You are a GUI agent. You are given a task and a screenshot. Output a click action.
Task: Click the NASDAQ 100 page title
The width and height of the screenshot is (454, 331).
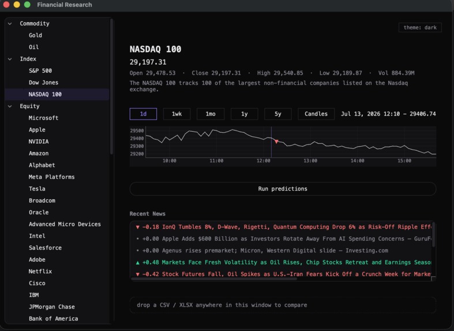click(x=156, y=49)
